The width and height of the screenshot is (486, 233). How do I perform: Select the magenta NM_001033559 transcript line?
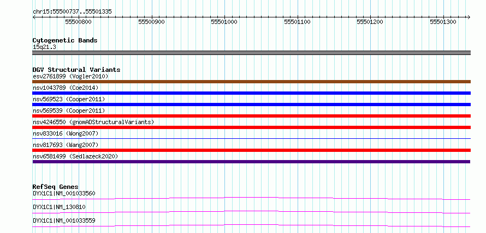point(251,225)
